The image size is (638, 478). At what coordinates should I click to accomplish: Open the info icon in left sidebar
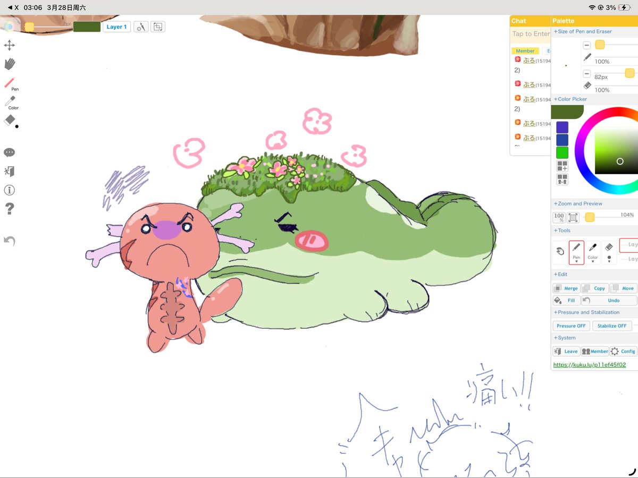point(9,190)
